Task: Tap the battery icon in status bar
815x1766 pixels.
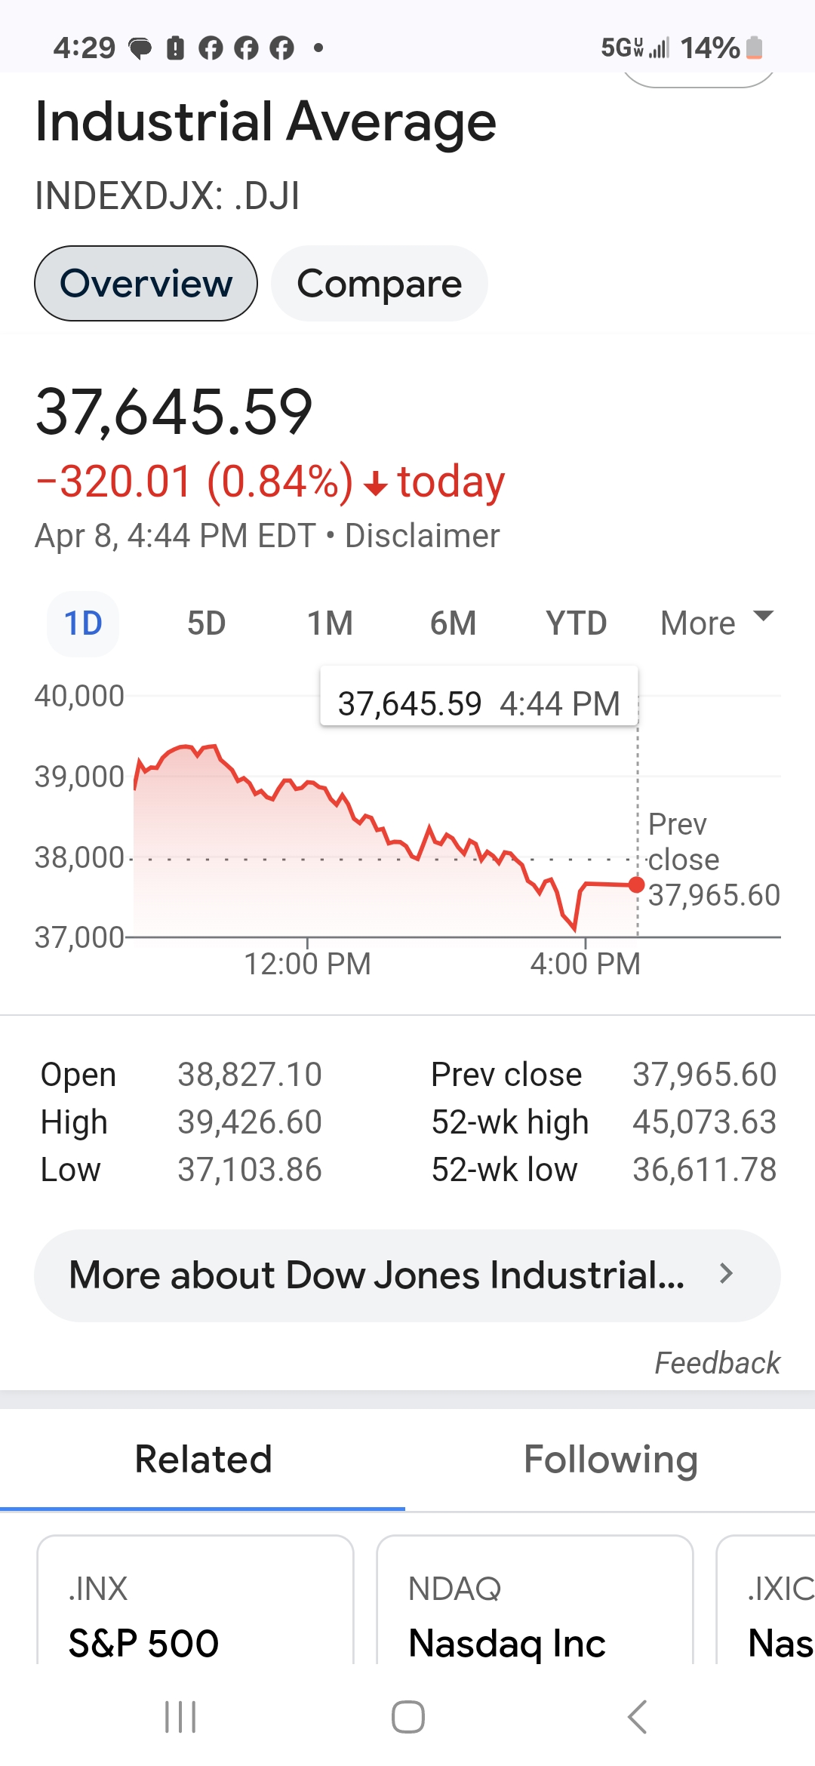Action: pos(754,48)
